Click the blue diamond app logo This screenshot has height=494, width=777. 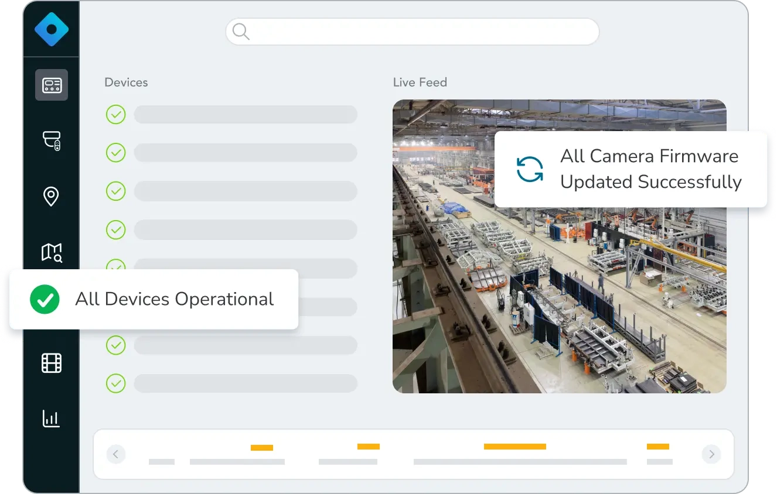(x=52, y=29)
